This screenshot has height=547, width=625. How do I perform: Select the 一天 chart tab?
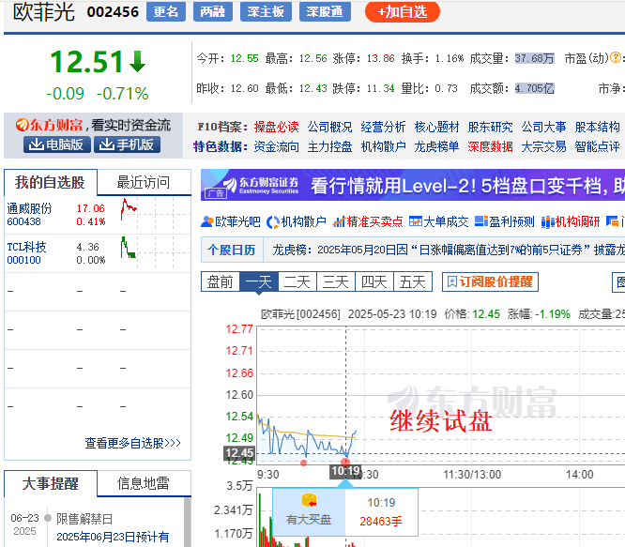pos(259,281)
